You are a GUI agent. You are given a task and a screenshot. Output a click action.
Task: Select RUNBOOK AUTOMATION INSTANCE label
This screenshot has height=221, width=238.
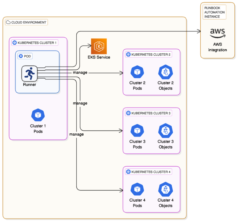214,12
